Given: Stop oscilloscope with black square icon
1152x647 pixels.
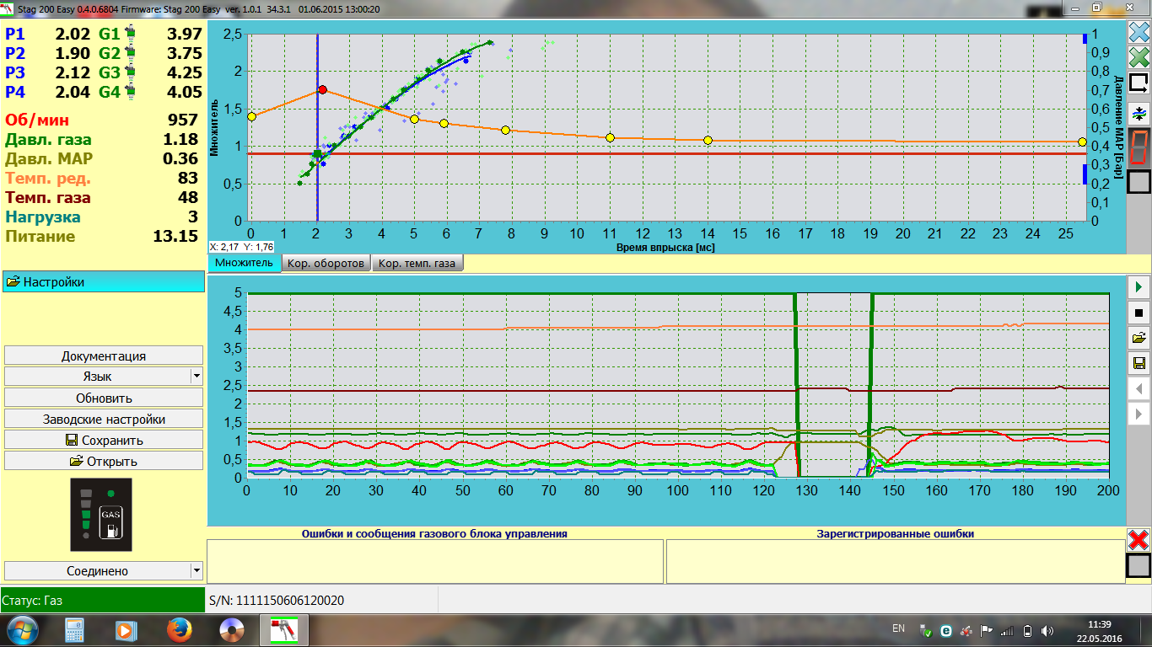Looking at the screenshot, I should click(1139, 313).
